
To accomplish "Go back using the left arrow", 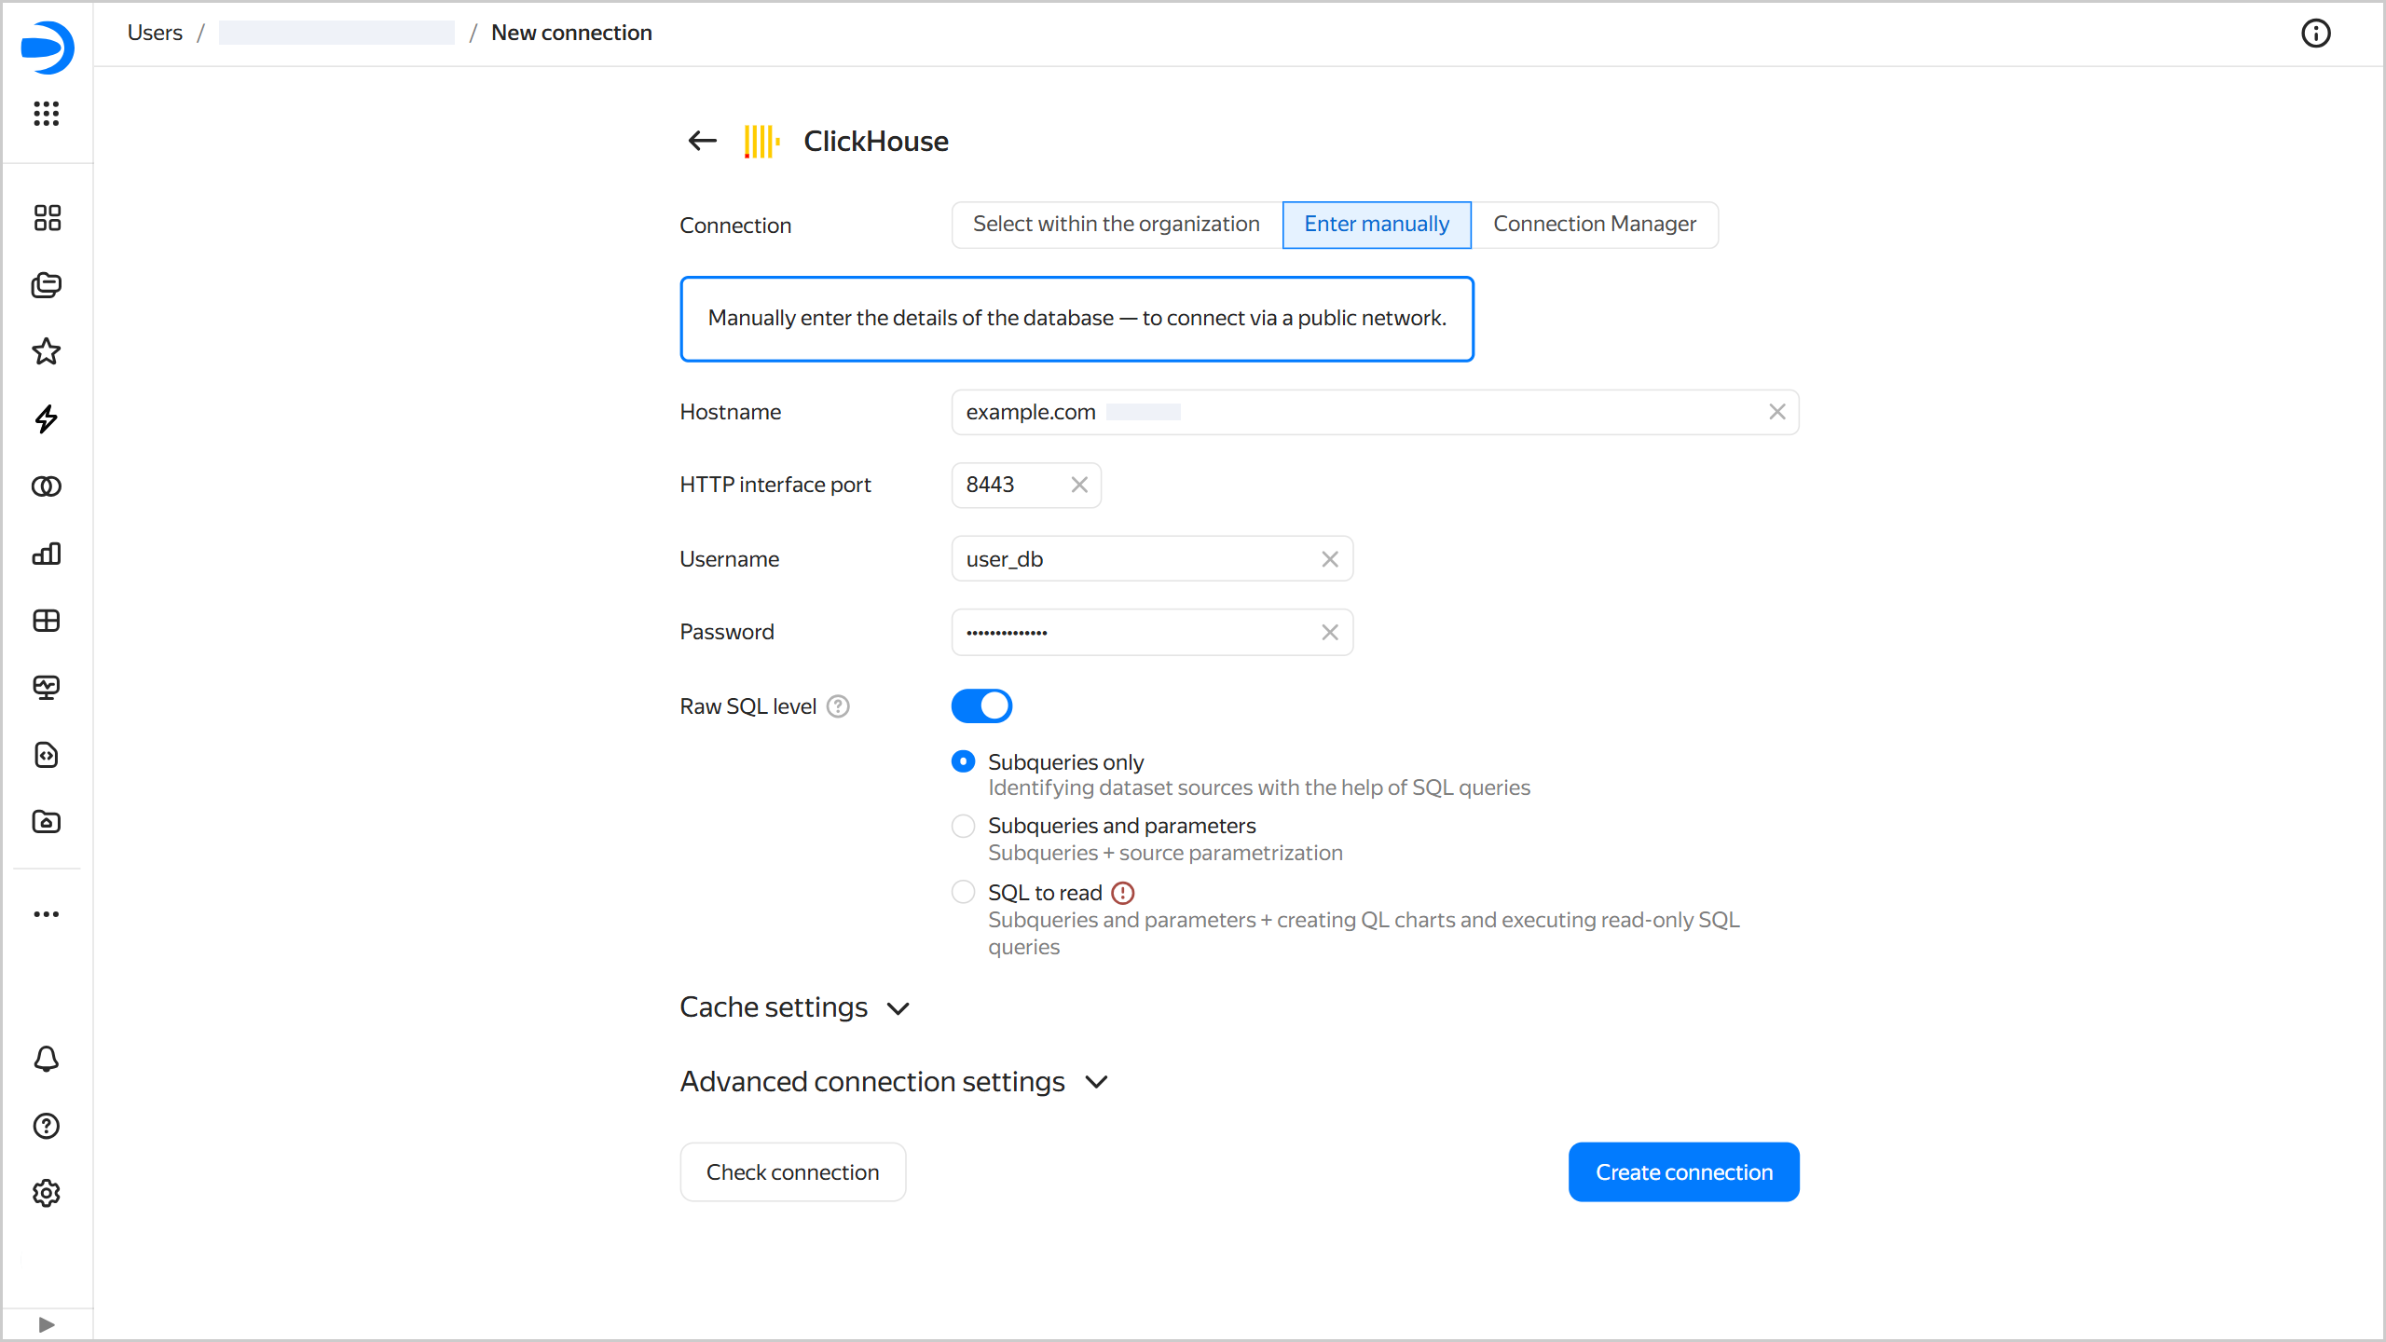I will click(703, 141).
